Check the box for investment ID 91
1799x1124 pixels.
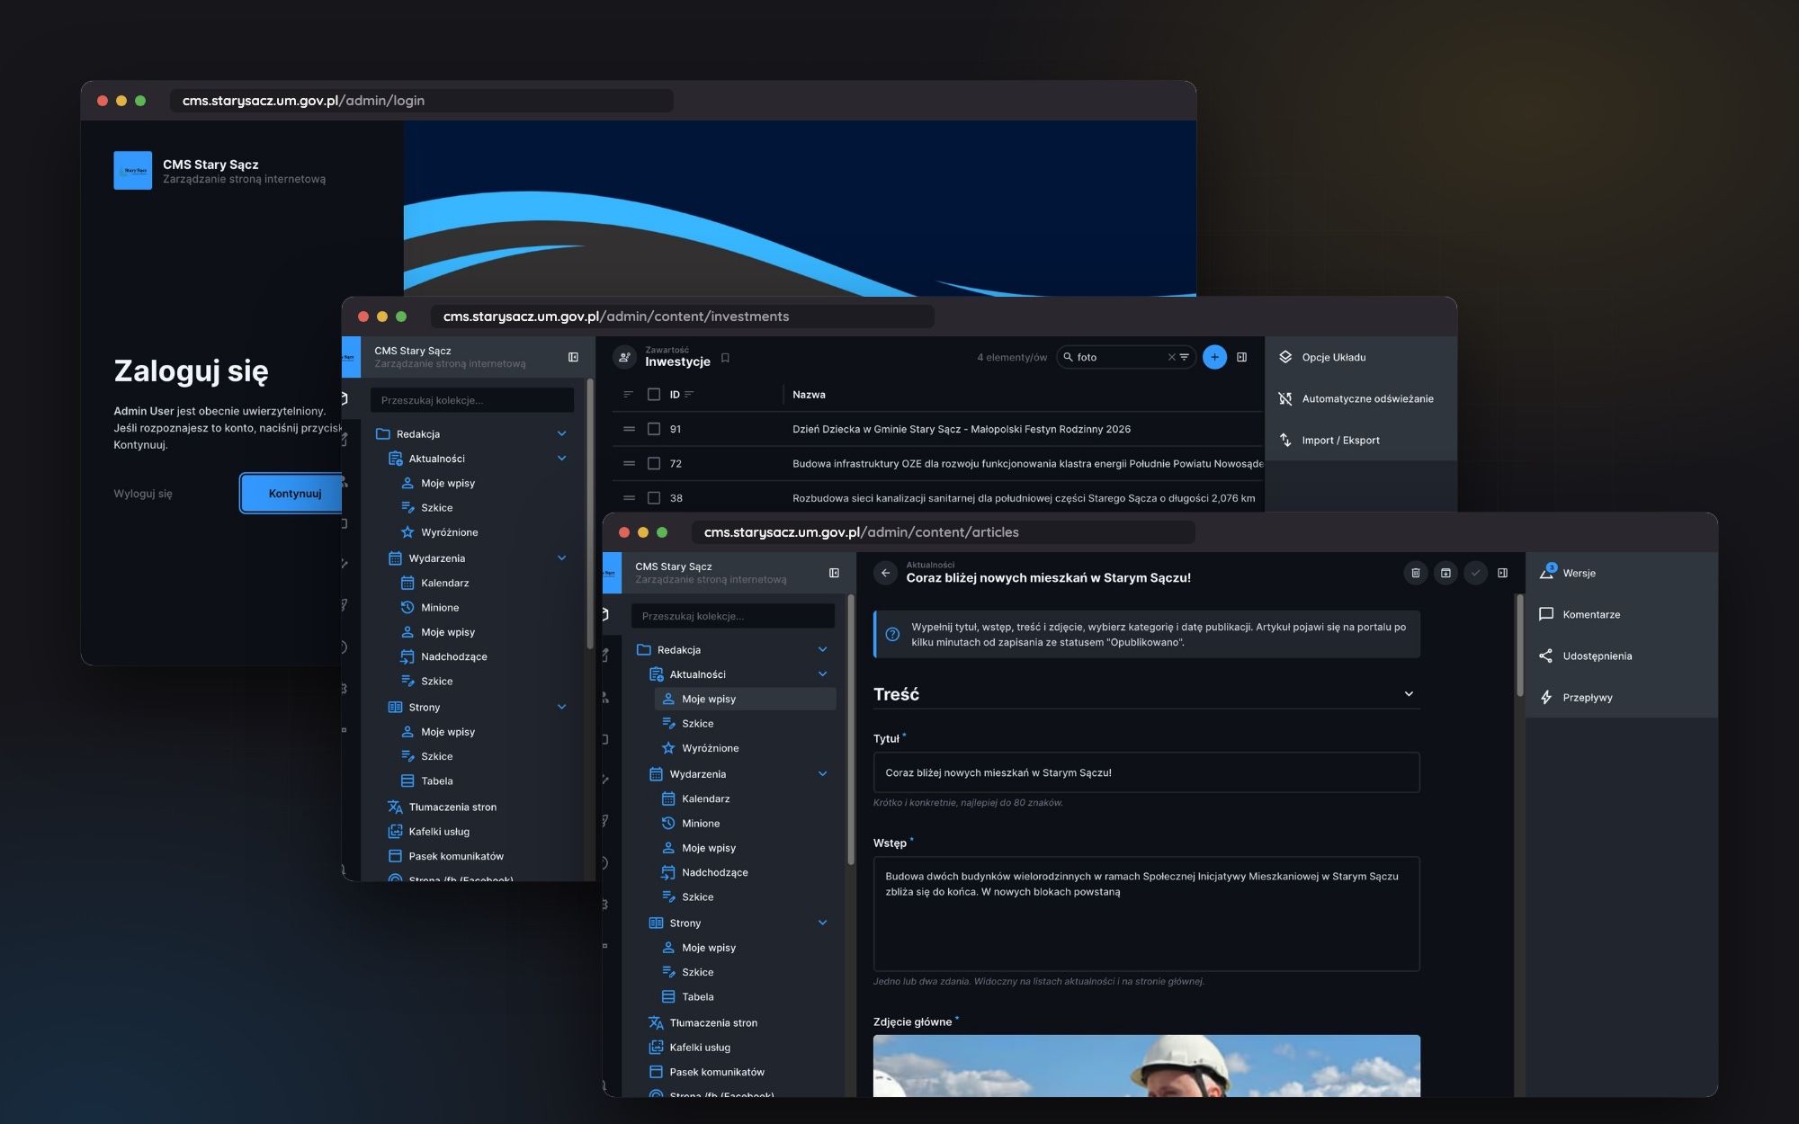click(654, 429)
